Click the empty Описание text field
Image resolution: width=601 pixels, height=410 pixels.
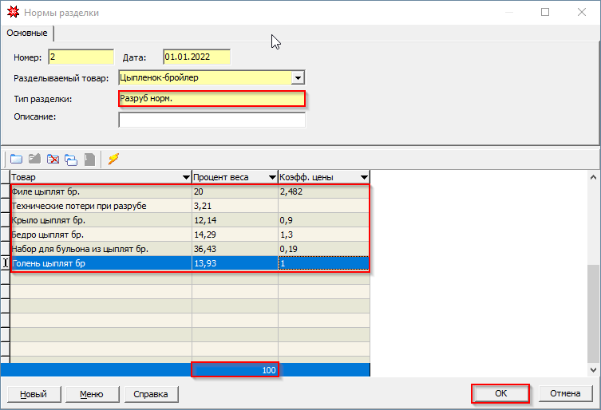(212, 120)
